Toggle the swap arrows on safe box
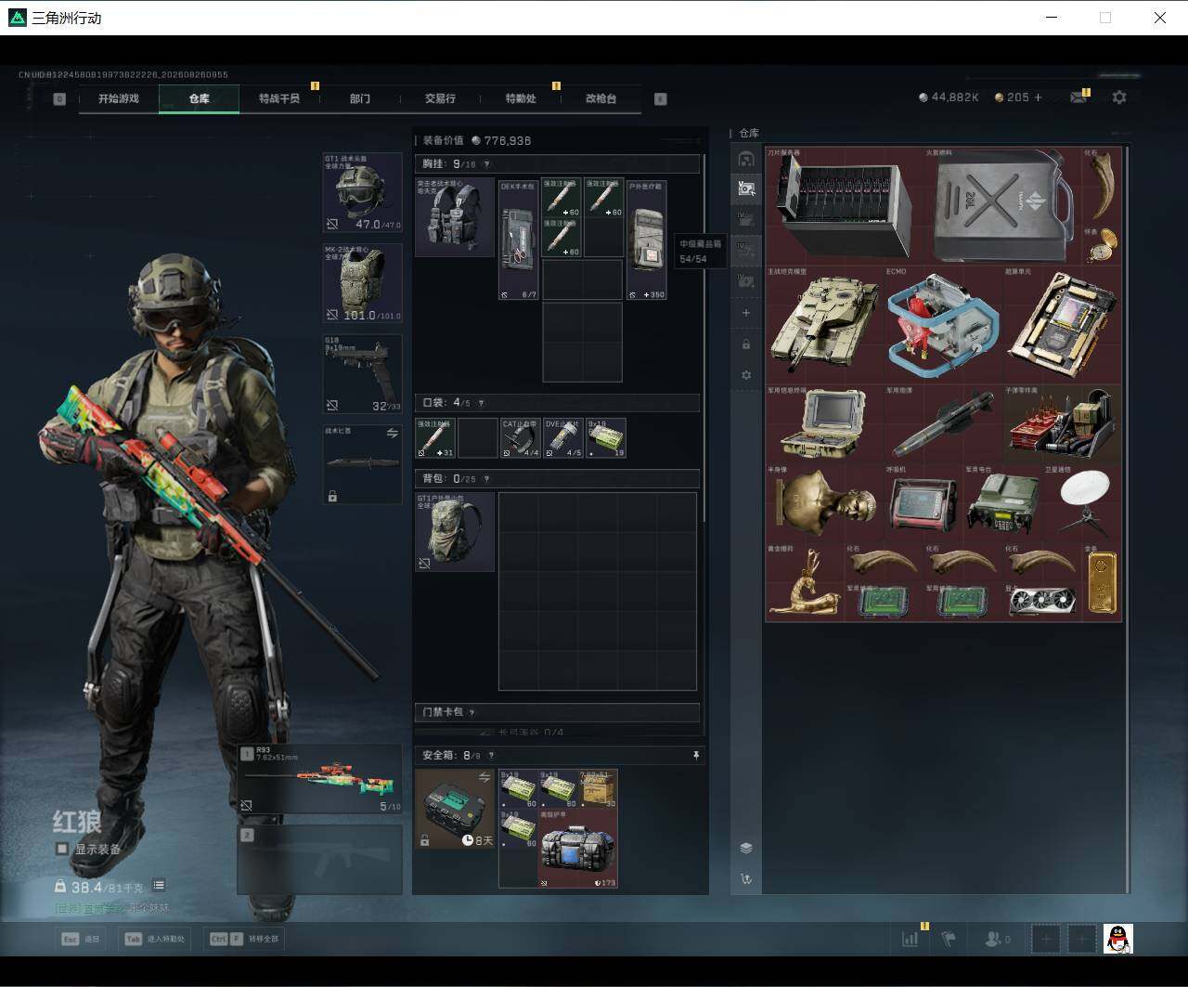This screenshot has width=1188, height=987. click(484, 777)
